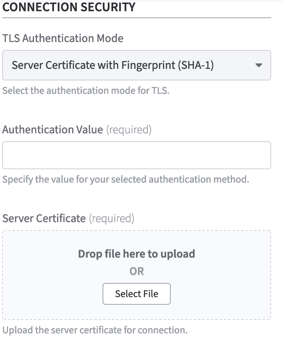
Task: Click "(required)" beside Server Certificate
Action: pyautogui.click(x=112, y=219)
